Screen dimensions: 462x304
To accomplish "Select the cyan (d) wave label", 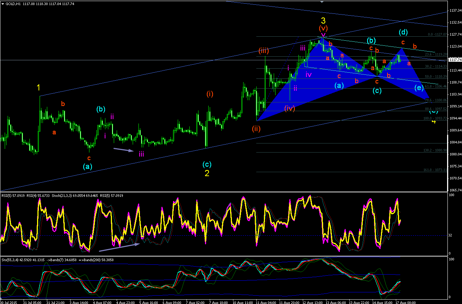I will point(403,32).
